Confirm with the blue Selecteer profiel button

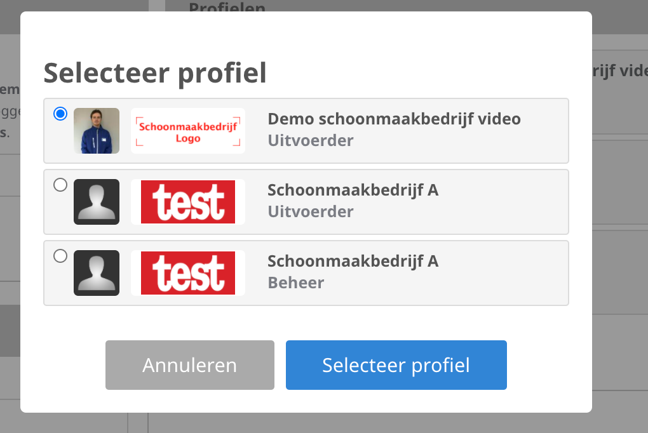[x=396, y=365]
